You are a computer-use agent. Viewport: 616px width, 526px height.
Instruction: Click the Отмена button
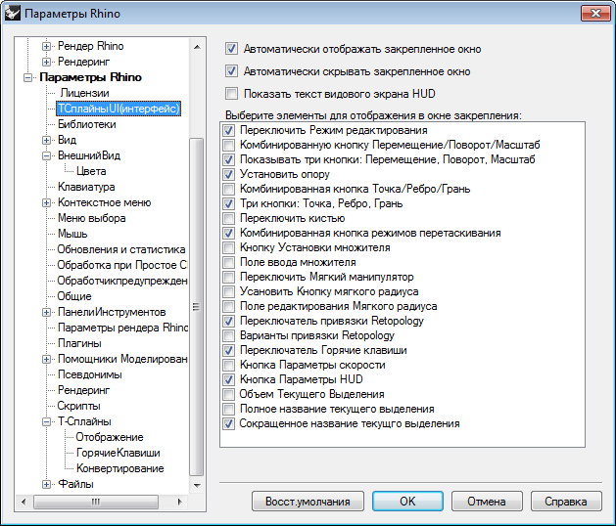pyautogui.click(x=487, y=502)
